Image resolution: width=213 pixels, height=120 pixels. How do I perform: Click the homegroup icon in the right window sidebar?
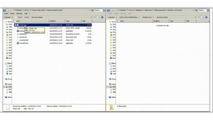coord(110,79)
